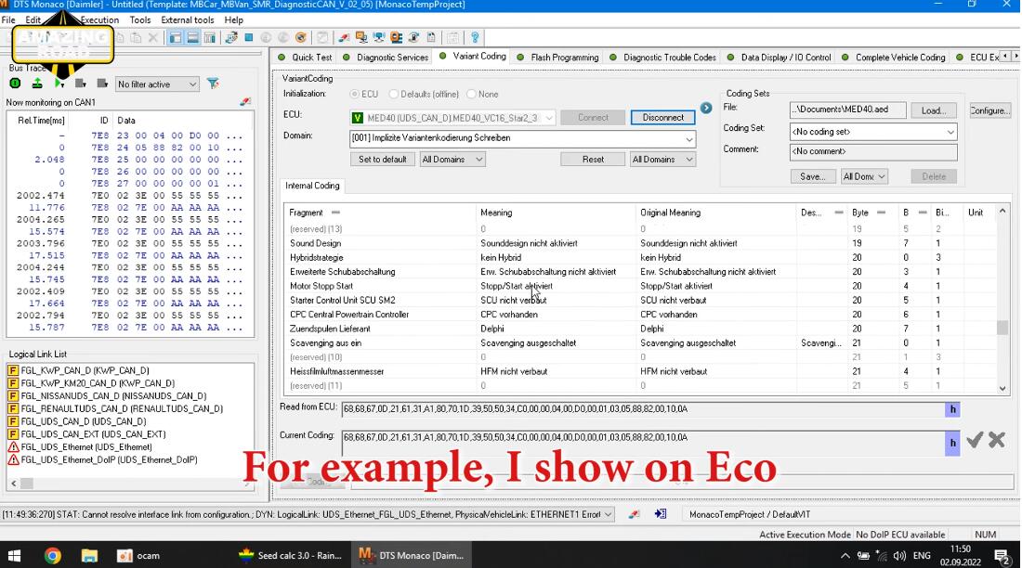Click the Set to default button
The width and height of the screenshot is (1022, 568).
pos(382,159)
